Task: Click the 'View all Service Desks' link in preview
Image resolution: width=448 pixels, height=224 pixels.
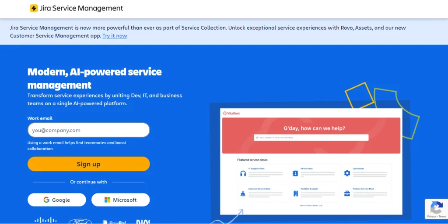Action: 311,206
